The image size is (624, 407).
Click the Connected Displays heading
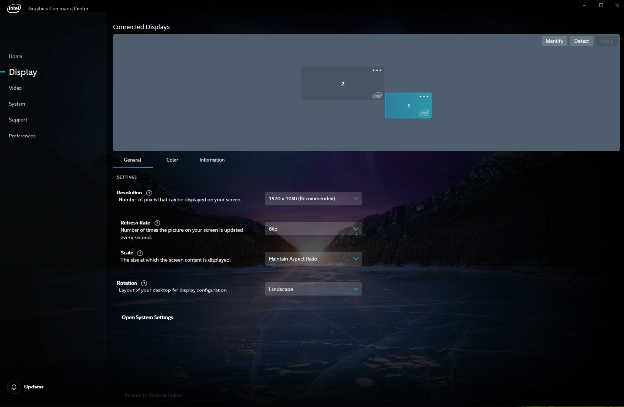[141, 27]
